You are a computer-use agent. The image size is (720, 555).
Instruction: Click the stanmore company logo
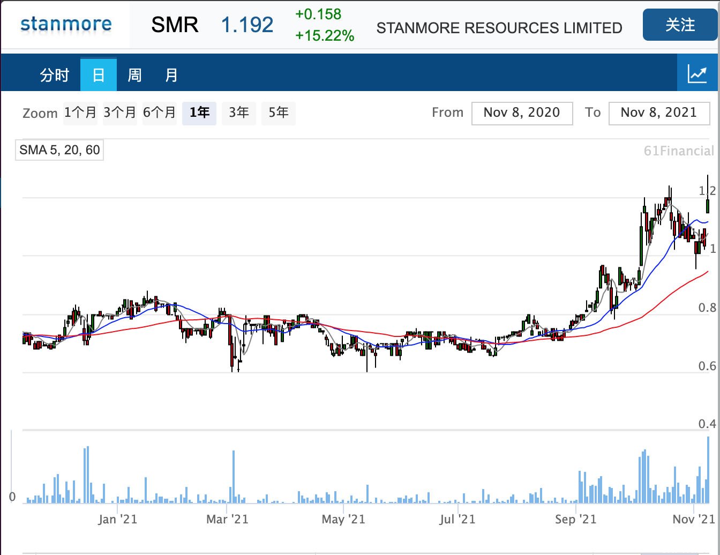tap(66, 25)
